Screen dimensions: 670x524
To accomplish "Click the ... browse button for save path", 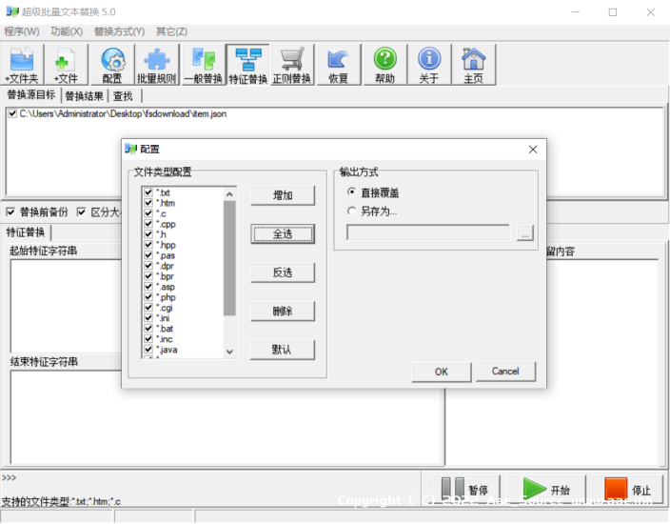I will [525, 233].
